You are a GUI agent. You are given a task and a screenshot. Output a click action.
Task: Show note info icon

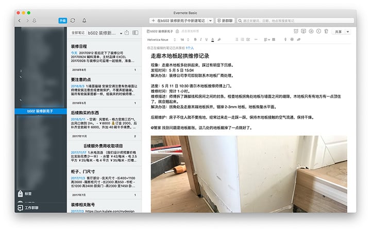click(319, 31)
